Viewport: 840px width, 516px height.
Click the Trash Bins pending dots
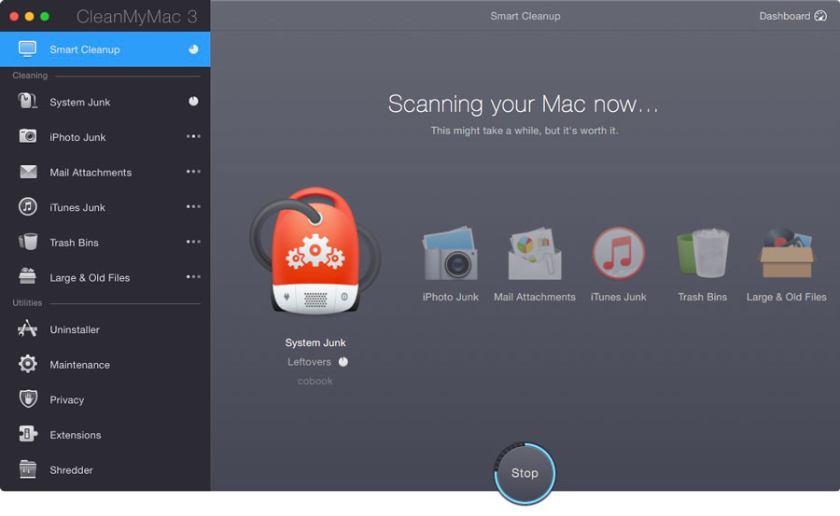point(193,242)
